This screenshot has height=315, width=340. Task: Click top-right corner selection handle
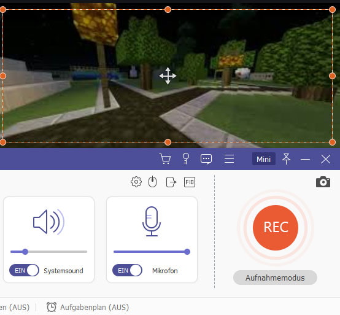click(332, 10)
